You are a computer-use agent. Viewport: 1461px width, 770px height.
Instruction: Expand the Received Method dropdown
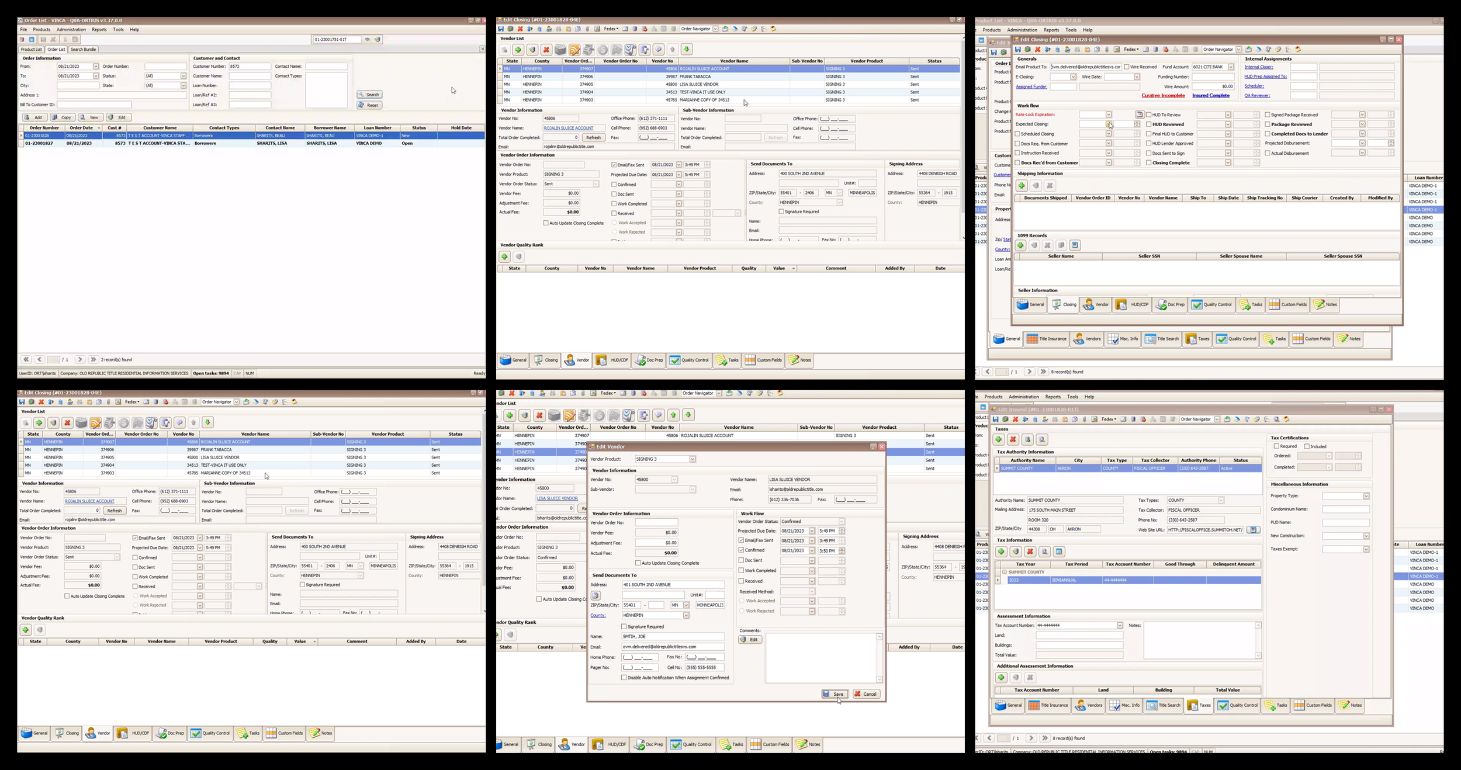[x=812, y=592]
